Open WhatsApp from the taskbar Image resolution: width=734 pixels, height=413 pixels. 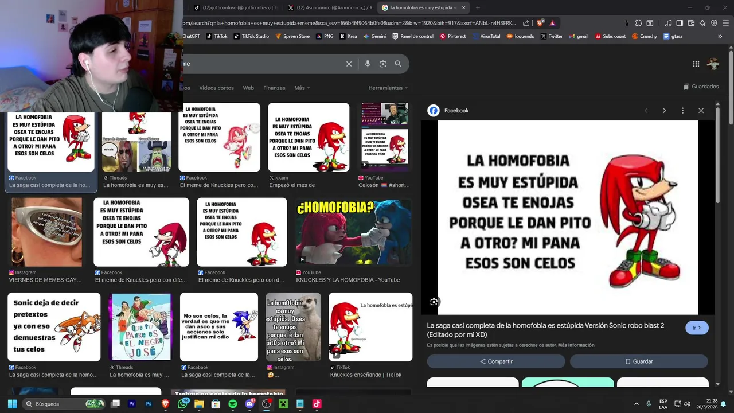point(182,404)
